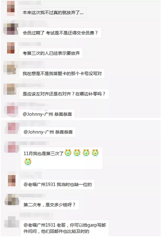Screen dimensions: 161x237
Task: Click avatar beside 本来这次我不过真的就放弃了 message
Action: pos(11,8)
